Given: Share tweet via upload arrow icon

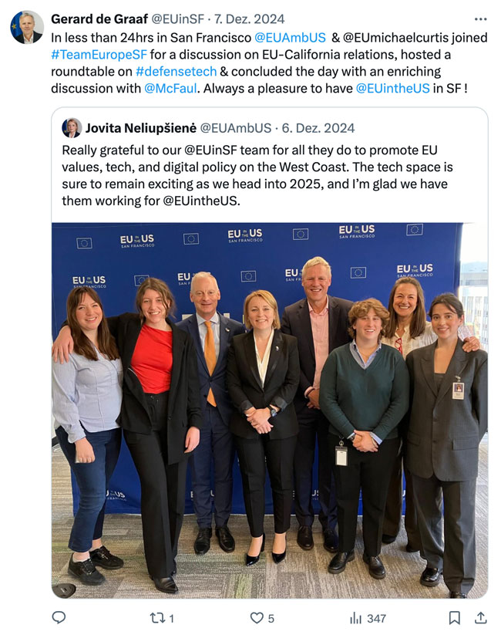Looking at the screenshot, I should click(480, 617).
